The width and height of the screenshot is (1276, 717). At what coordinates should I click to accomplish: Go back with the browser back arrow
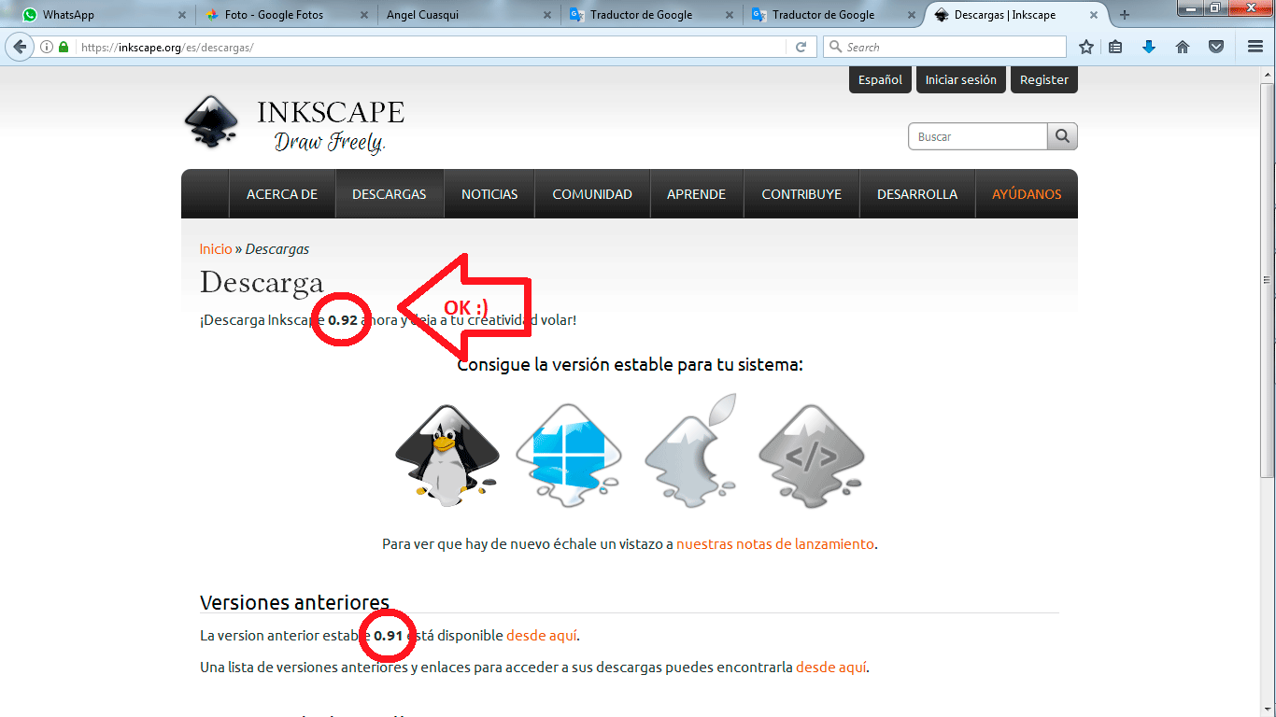20,47
